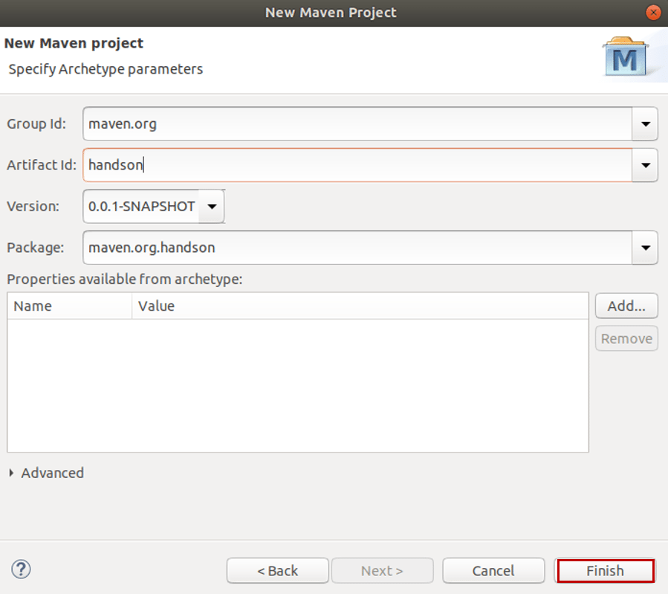This screenshot has width=668, height=594.
Task: Open the Package dropdown arrow
Action: coord(645,248)
